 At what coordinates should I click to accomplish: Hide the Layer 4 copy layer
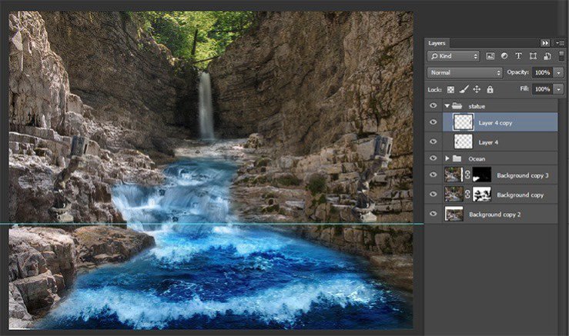pos(433,121)
